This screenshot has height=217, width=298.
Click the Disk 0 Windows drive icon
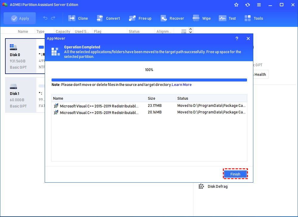click(13, 47)
